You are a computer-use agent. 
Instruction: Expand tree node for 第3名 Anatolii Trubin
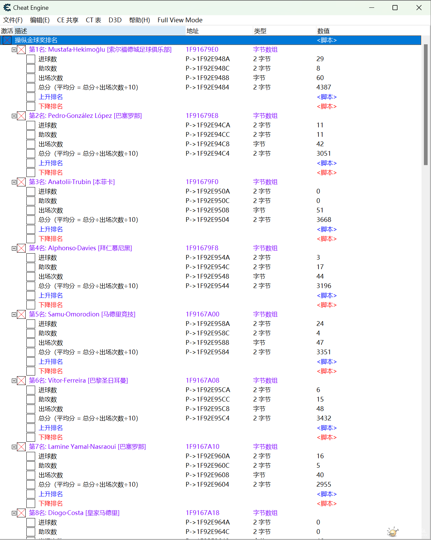pyautogui.click(x=14, y=182)
